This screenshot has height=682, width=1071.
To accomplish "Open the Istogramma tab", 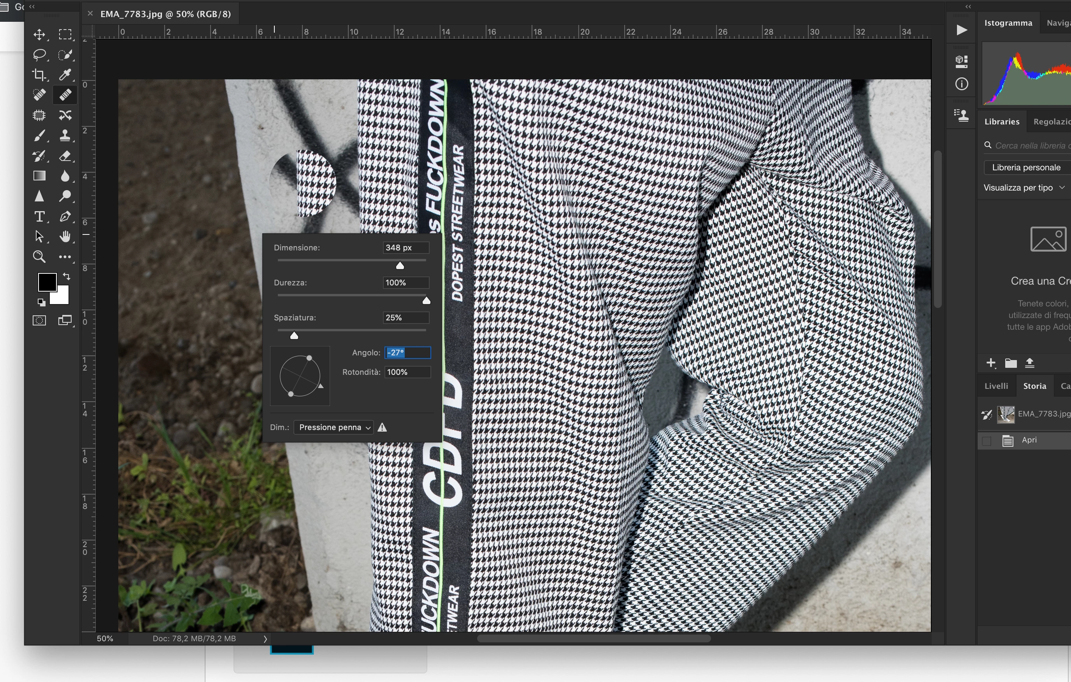I will [1008, 23].
